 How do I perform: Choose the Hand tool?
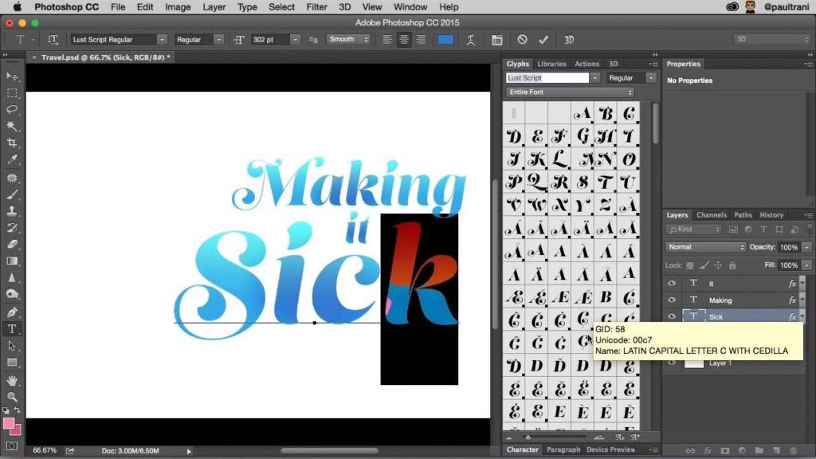(x=13, y=380)
